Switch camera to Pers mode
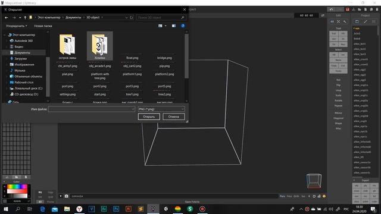This screenshot has height=214, width=381. (282, 196)
